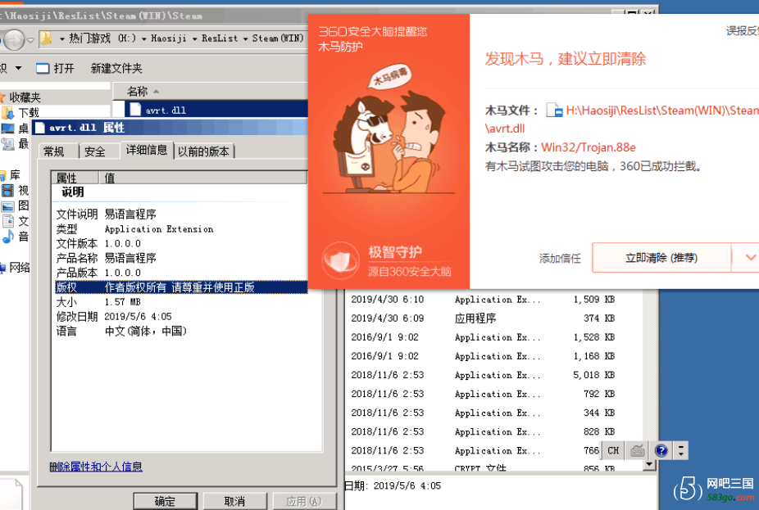This screenshot has width=759, height=510.
Task: Click the 确定 button in properties
Action: click(x=165, y=501)
